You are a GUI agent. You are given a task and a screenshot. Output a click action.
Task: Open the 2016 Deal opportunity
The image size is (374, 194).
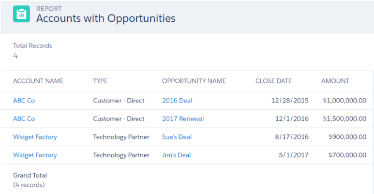[x=177, y=101]
